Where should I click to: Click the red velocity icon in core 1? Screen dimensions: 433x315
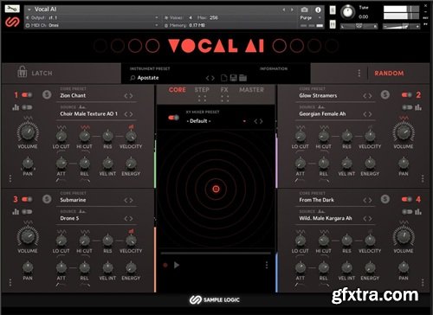(131, 126)
